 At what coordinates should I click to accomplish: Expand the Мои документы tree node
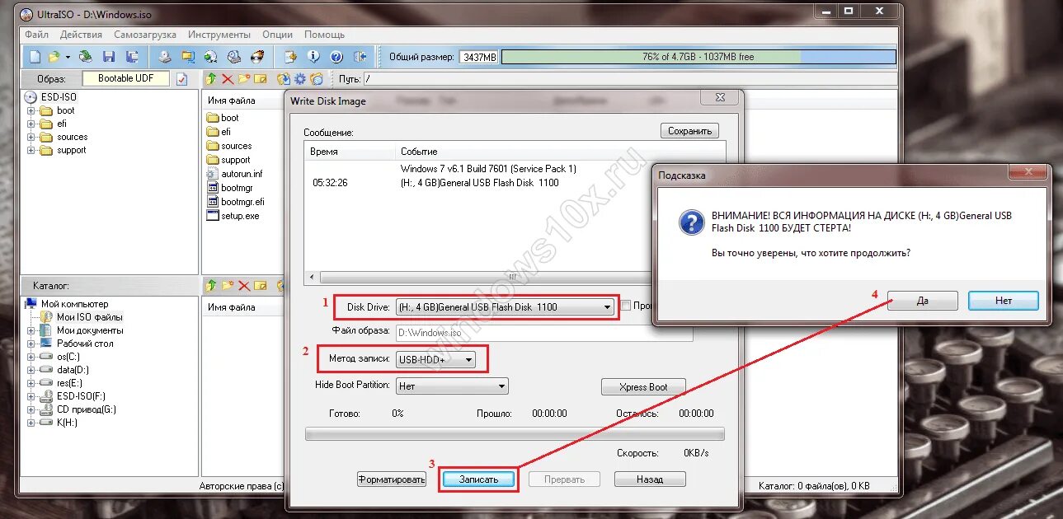(31, 330)
